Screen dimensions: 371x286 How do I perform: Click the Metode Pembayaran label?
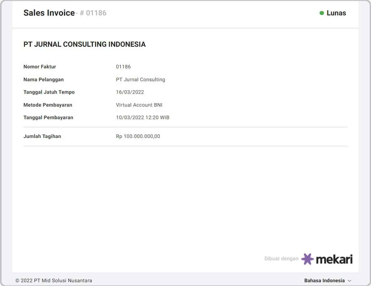coord(48,105)
